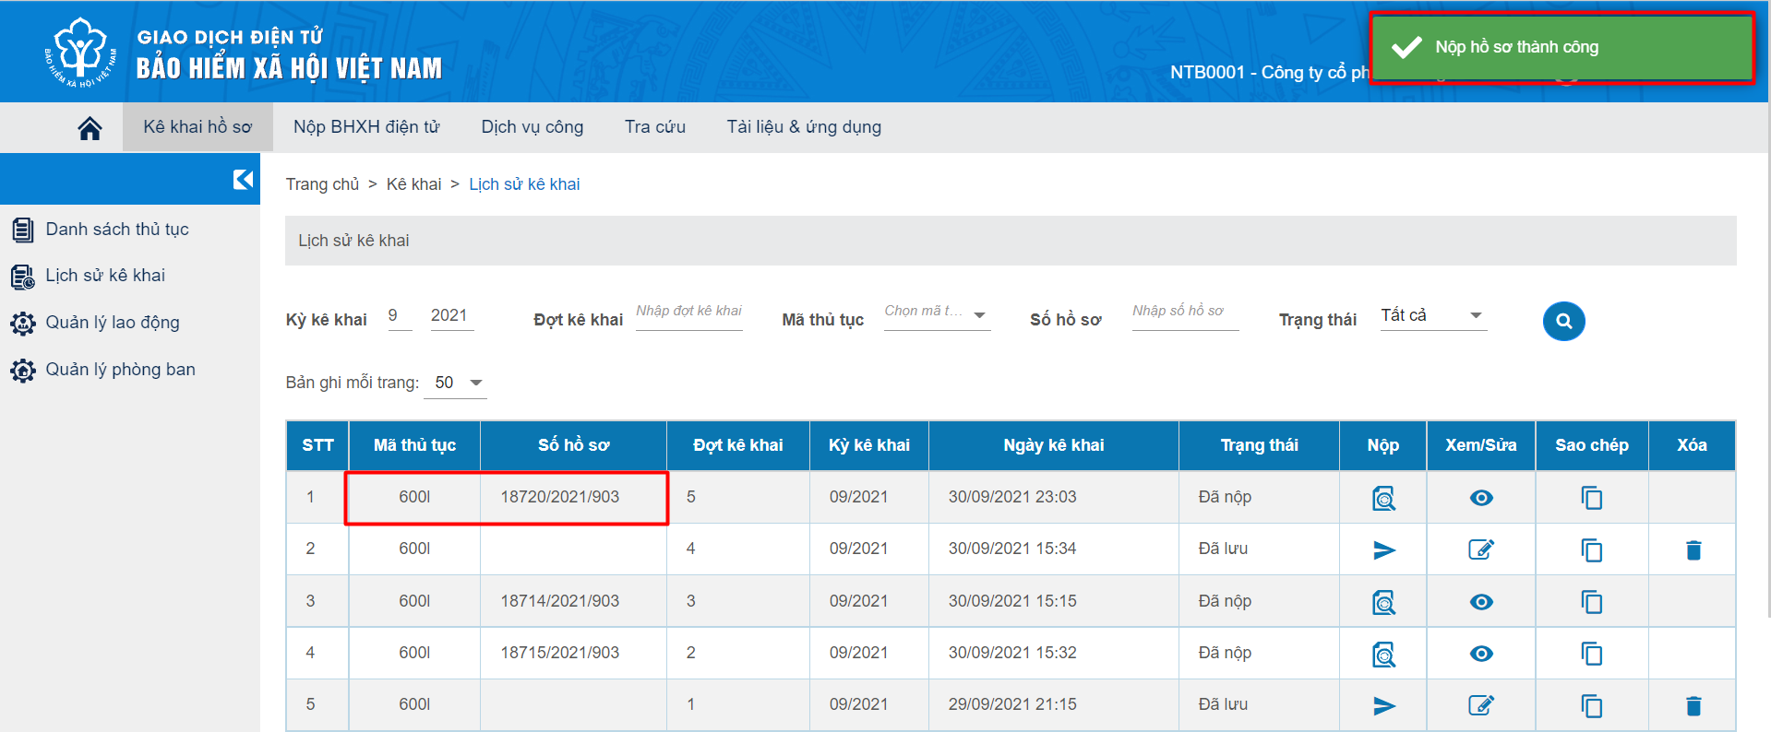The width and height of the screenshot is (1771, 732).
Task: Expand the Trạng thái status dropdown
Action: [x=1432, y=315]
